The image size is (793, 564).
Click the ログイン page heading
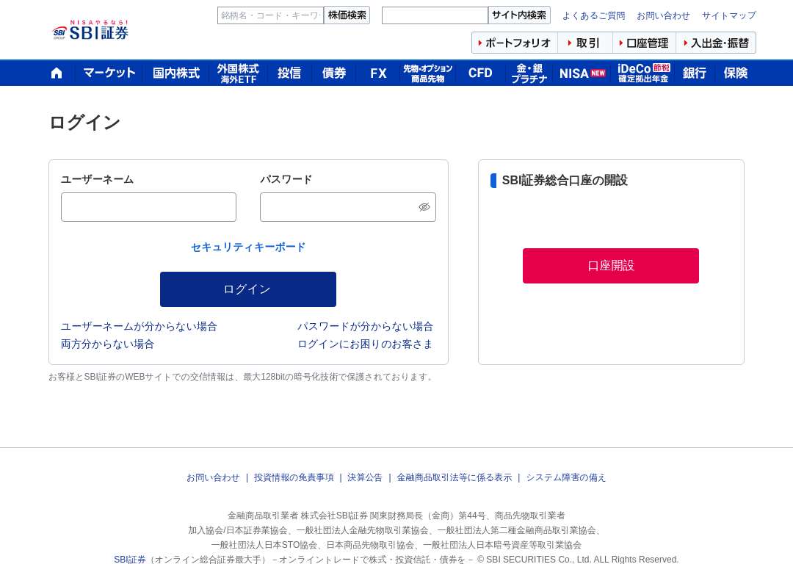(x=84, y=123)
